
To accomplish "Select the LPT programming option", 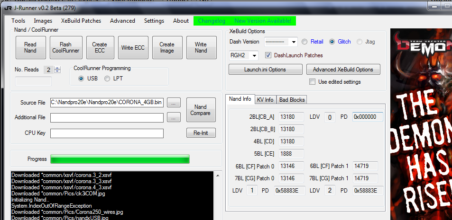I will tap(108, 78).
